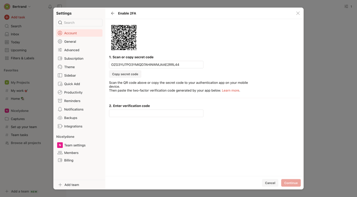The width and height of the screenshot is (357, 197).
Task: Open the Upcoming view
Action: pyautogui.click(x=19, y=50)
